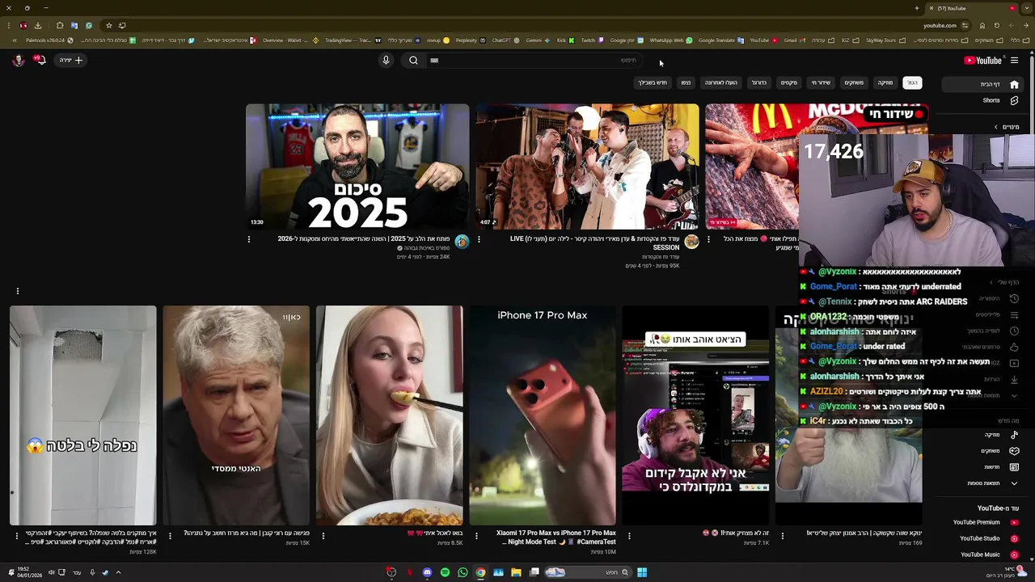Click the browser back button

1027,25
